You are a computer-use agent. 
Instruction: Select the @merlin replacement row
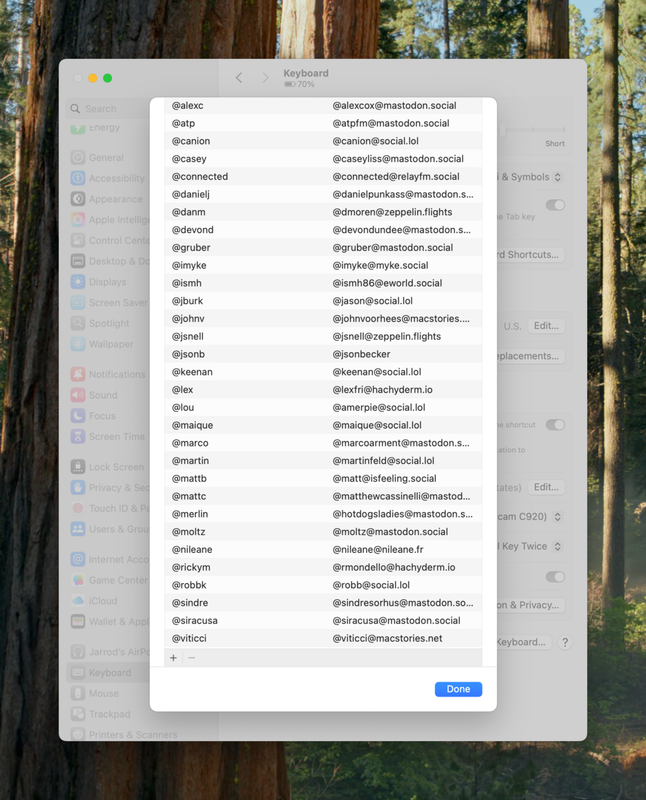point(323,514)
